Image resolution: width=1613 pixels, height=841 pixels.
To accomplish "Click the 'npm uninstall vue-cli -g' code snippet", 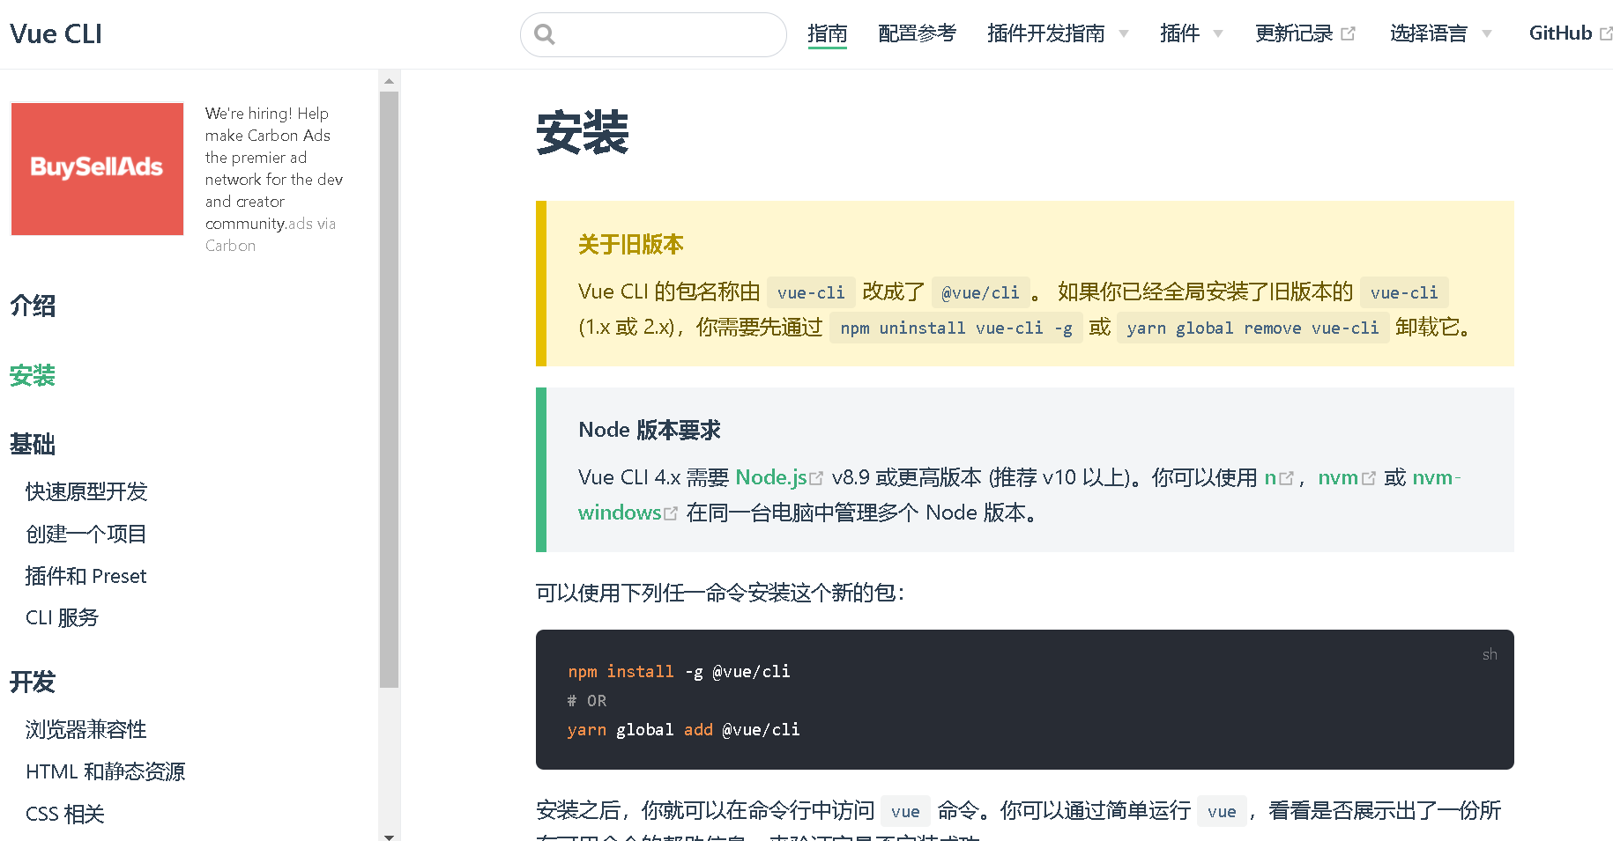I will coord(956,328).
